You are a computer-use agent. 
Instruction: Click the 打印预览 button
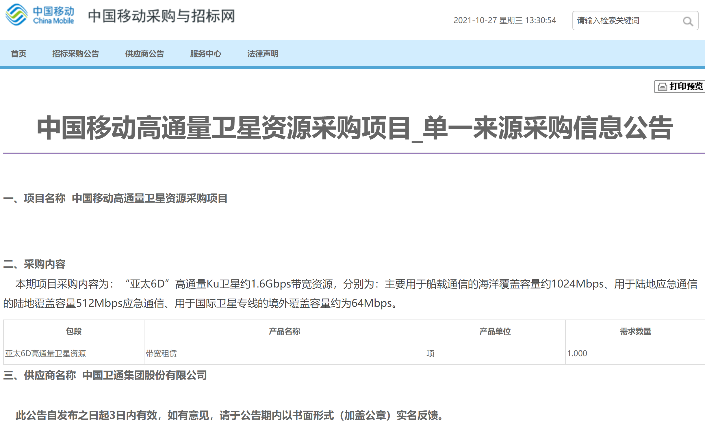[680, 87]
